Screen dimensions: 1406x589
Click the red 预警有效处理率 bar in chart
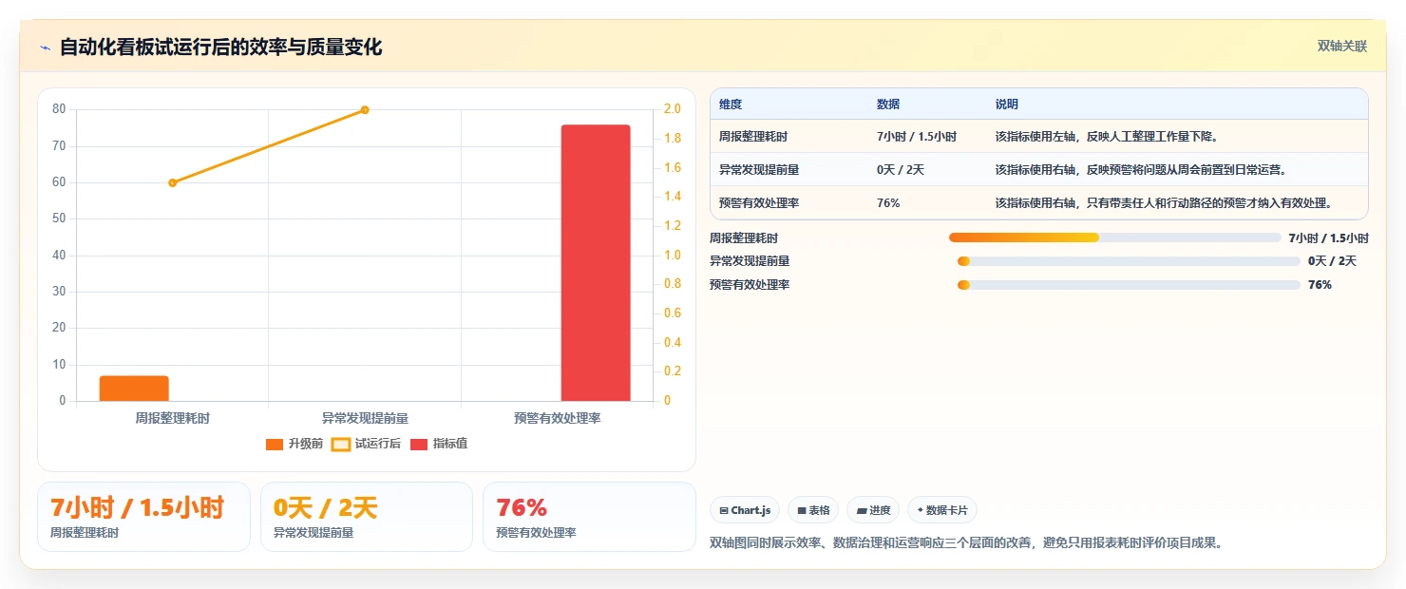(596, 262)
